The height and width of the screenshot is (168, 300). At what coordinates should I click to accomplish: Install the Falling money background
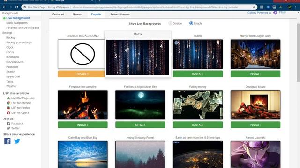[x=198, y=125]
